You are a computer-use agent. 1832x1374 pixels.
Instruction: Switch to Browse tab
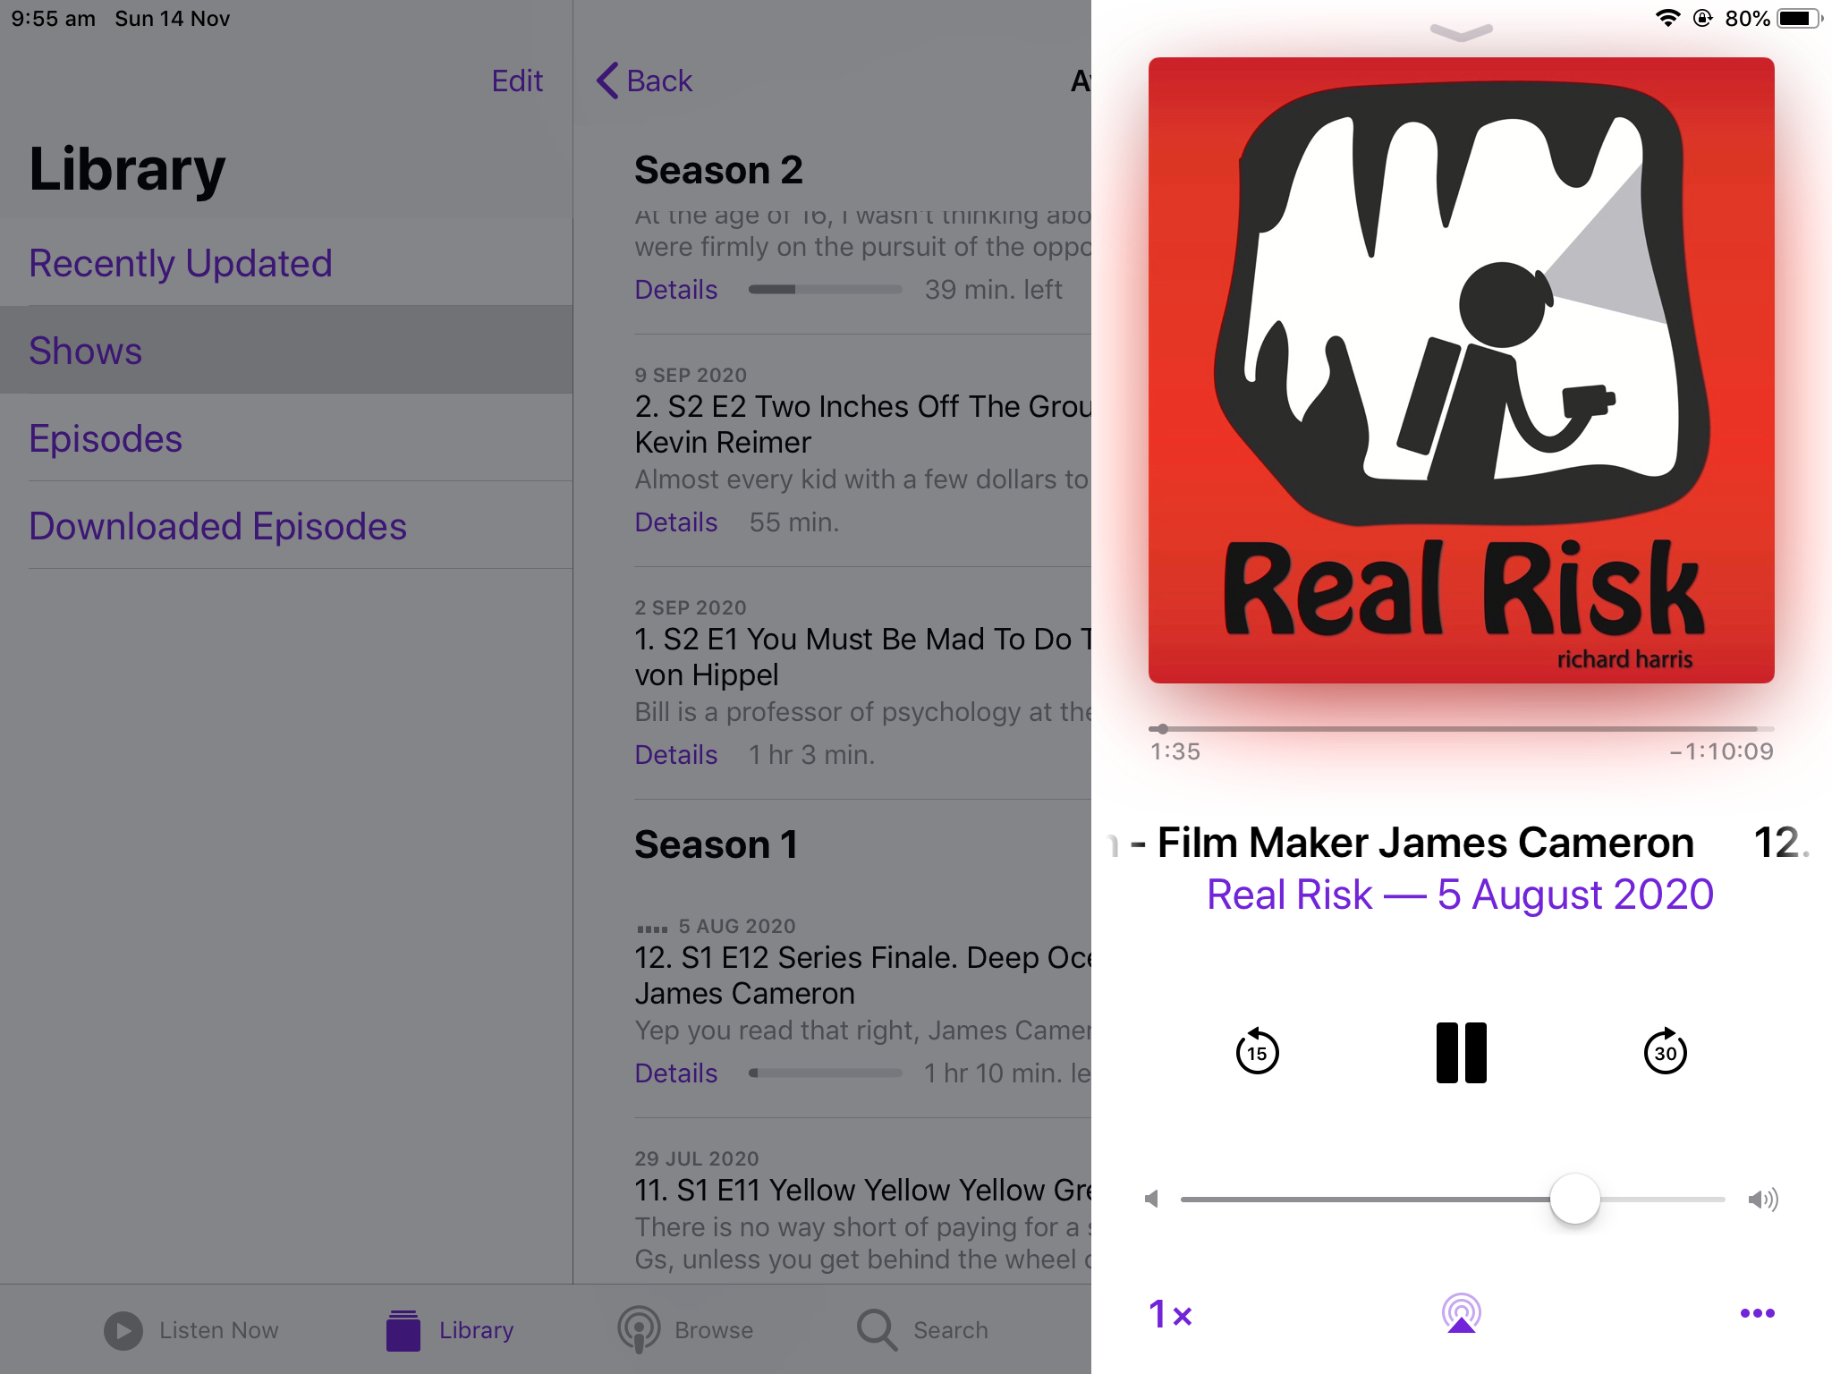click(x=686, y=1330)
